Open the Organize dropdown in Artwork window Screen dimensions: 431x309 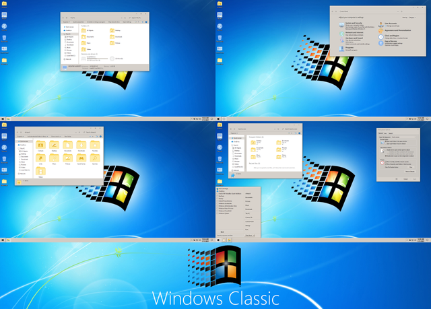click(21, 137)
